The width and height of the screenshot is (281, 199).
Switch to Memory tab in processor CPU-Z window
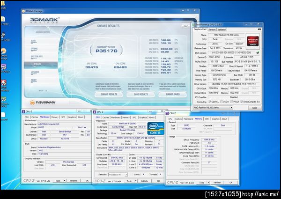126,118
